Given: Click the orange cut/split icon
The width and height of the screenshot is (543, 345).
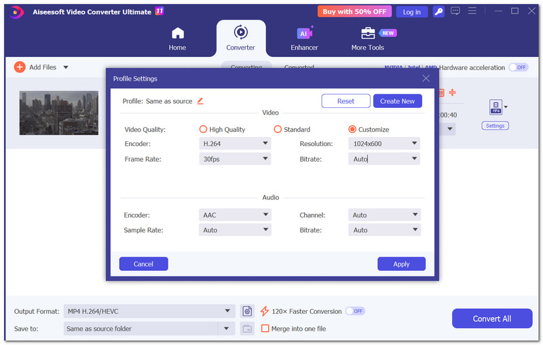Looking at the screenshot, I should pos(452,92).
